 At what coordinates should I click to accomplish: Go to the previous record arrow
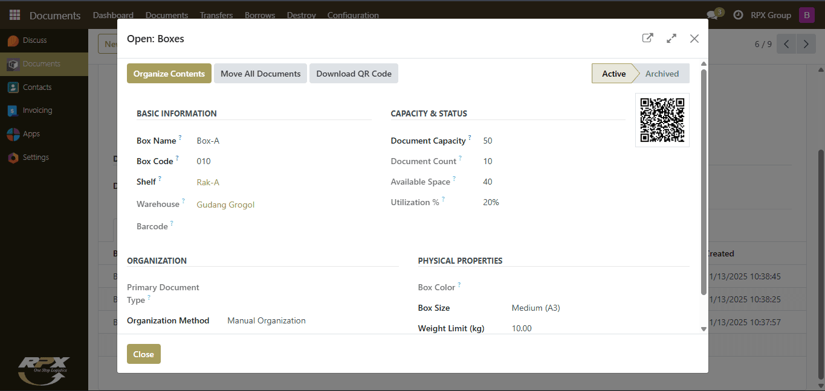(x=786, y=44)
